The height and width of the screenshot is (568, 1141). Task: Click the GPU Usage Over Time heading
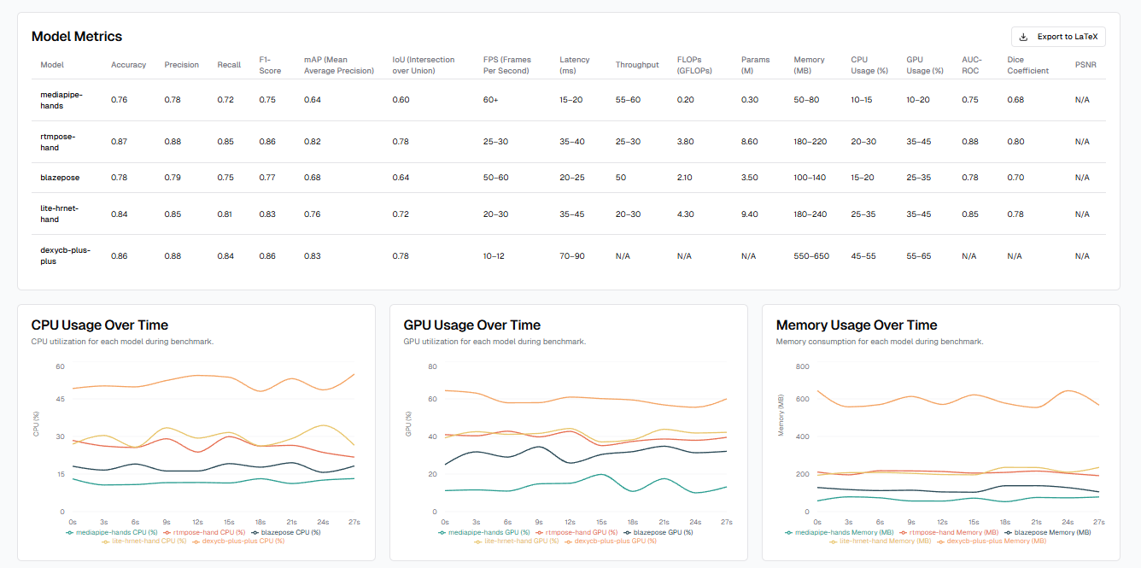pos(471,325)
